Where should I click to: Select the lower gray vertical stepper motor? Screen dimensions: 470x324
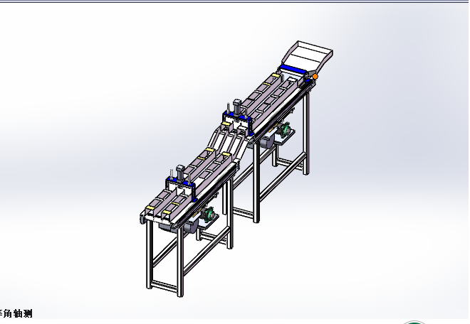point(180,173)
